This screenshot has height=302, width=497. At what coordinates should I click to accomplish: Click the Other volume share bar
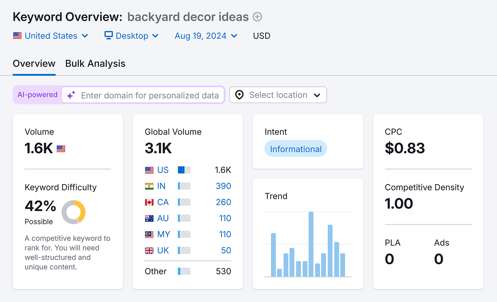(184, 271)
